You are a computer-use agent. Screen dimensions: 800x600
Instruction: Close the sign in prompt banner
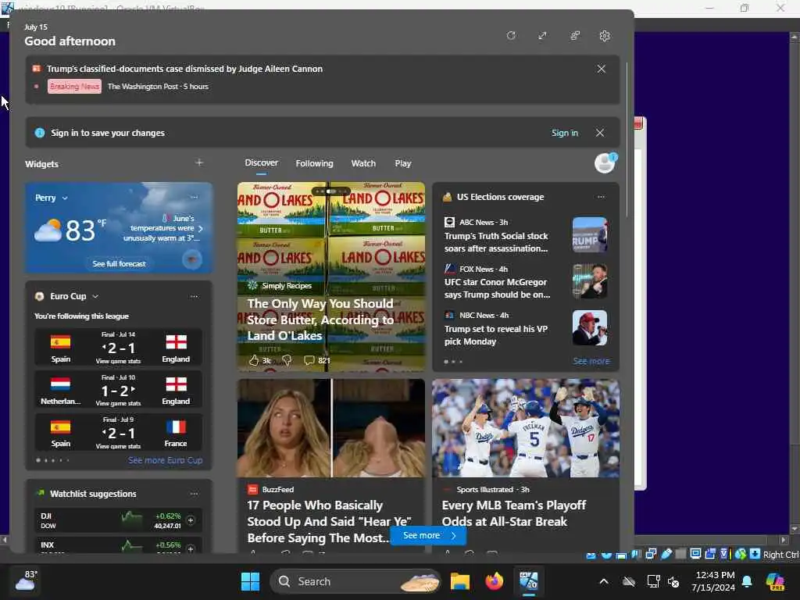point(600,133)
